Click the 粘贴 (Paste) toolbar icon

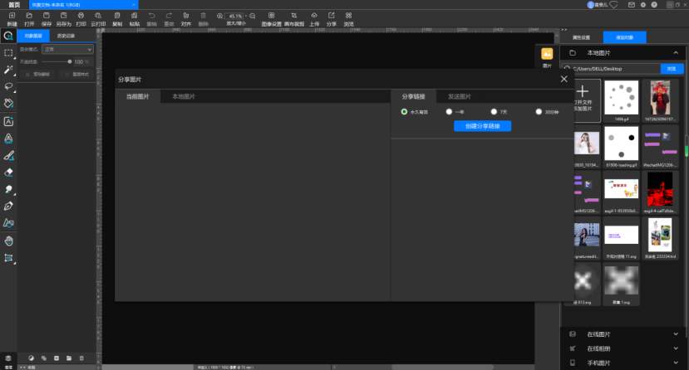(134, 17)
